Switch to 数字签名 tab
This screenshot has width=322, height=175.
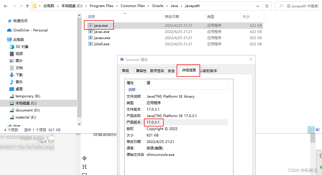[x=157, y=71]
